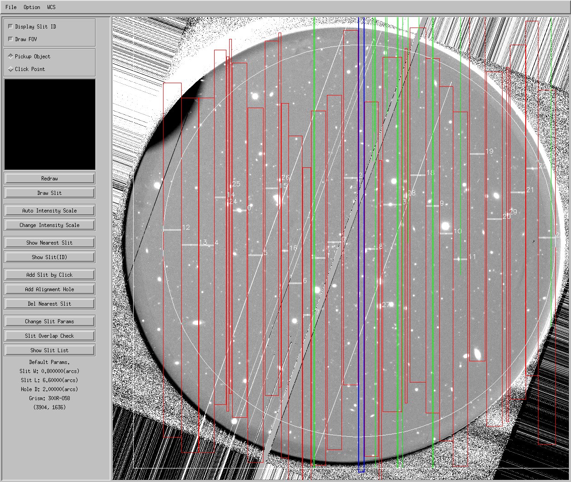571x482 pixels.
Task: Click slit label 12 on the image
Action: pos(186,227)
